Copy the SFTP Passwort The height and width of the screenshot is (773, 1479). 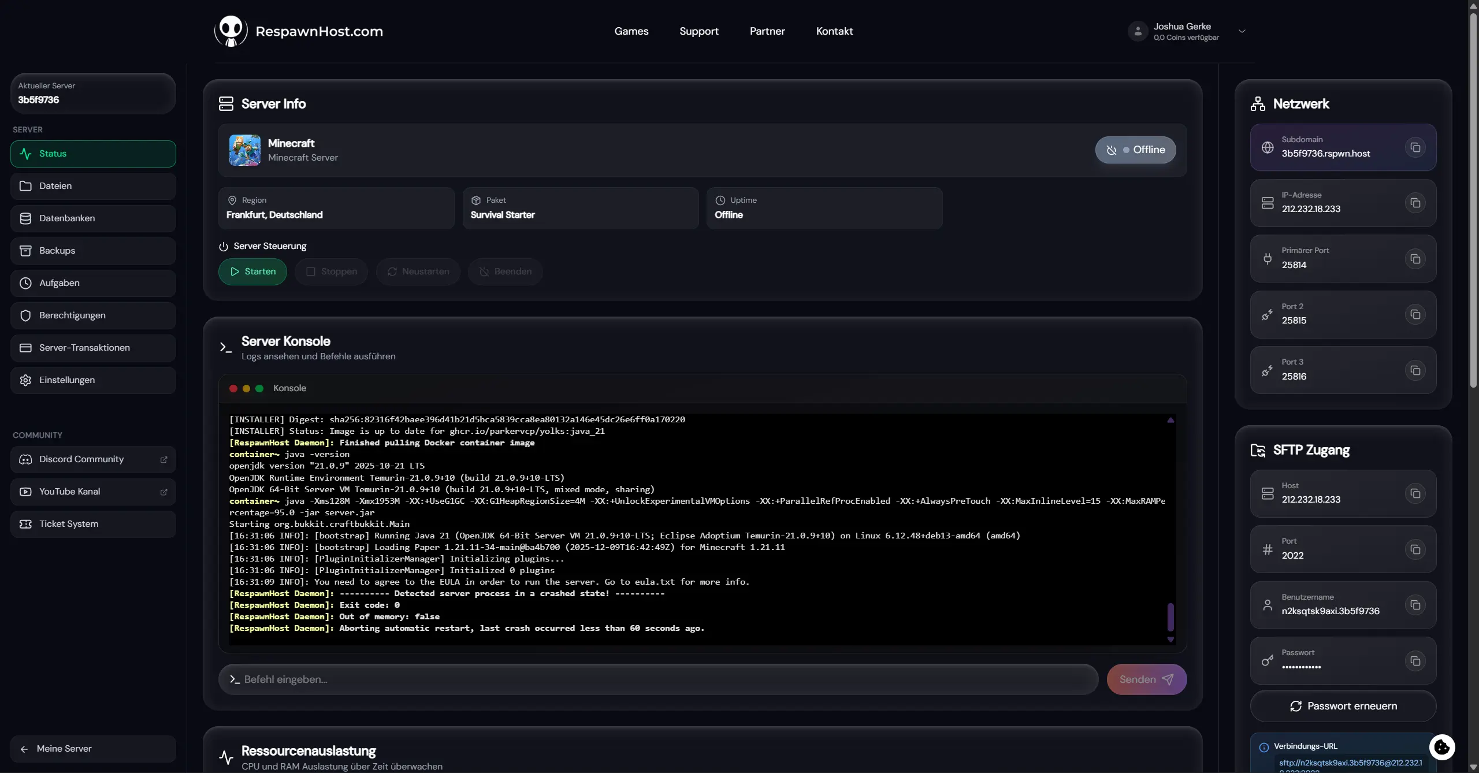coord(1415,660)
